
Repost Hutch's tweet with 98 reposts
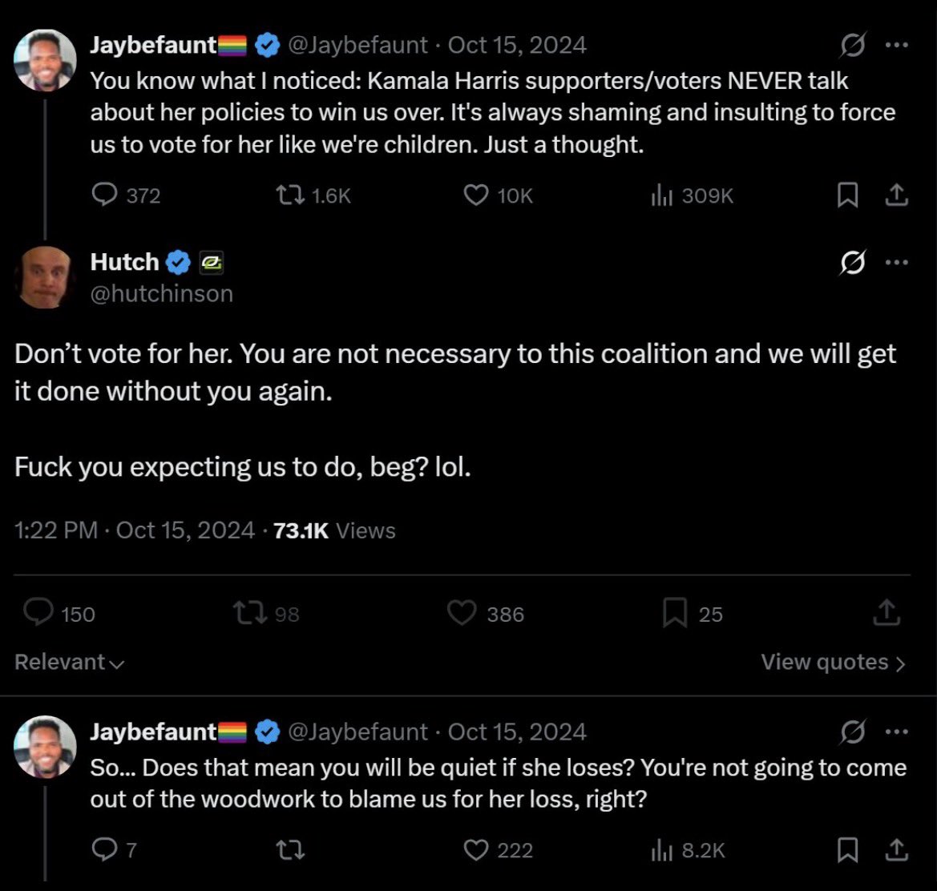247,613
